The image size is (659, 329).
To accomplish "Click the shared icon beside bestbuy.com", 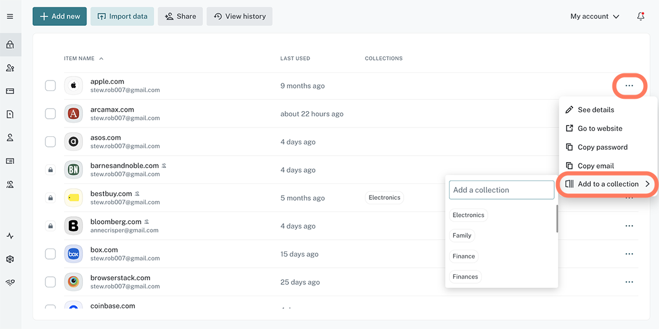I will (137, 194).
